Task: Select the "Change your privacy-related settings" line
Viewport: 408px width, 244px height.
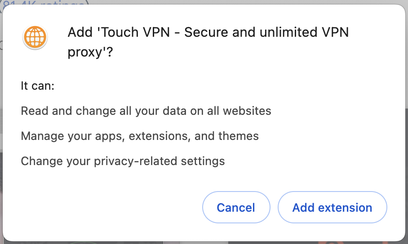Action: [123, 161]
